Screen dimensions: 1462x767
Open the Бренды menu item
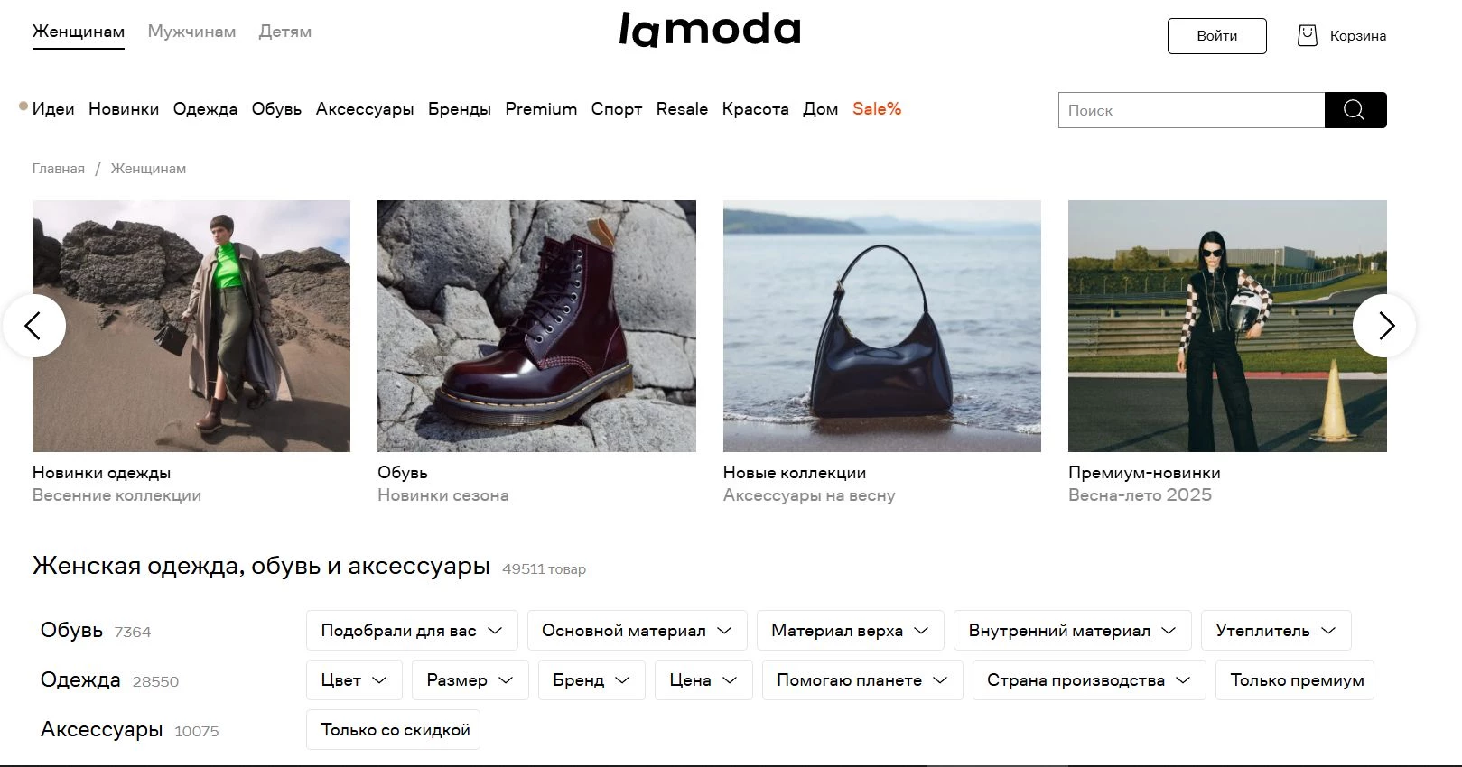coord(460,109)
